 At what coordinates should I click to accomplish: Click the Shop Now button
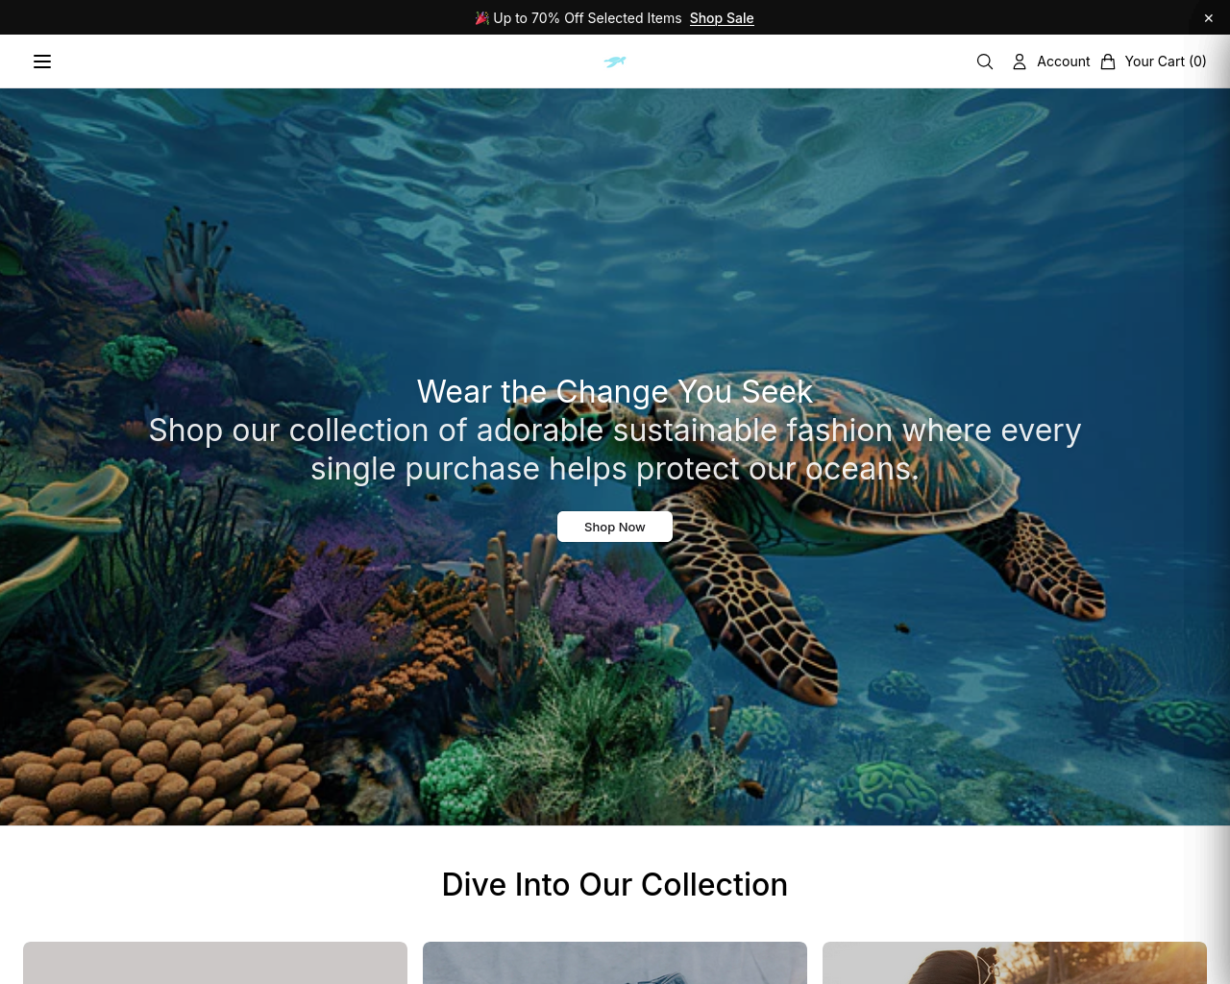point(615,527)
